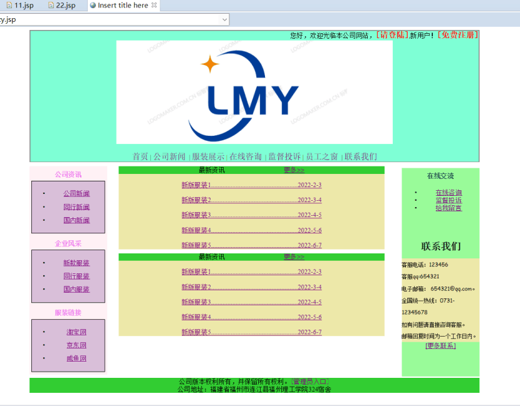Open 公司新闻 in the navigation bar
The width and height of the screenshot is (520, 406).
click(169, 156)
